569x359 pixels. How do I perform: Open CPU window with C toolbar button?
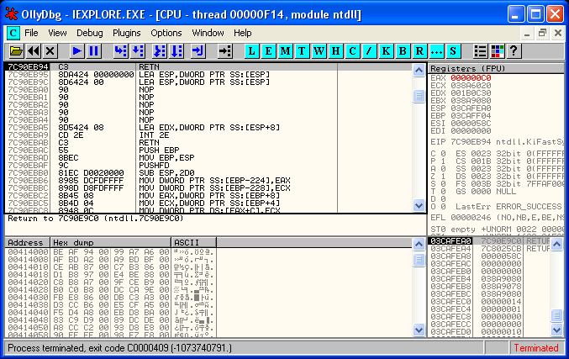tap(352, 51)
